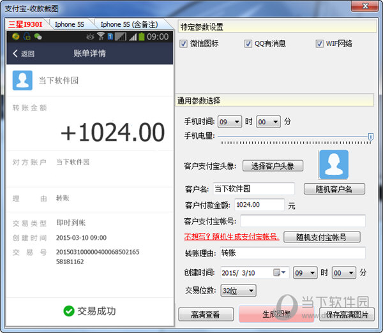Click 生成图像 button
Image resolution: width=383 pixels, height=333 pixels.
click(276, 314)
